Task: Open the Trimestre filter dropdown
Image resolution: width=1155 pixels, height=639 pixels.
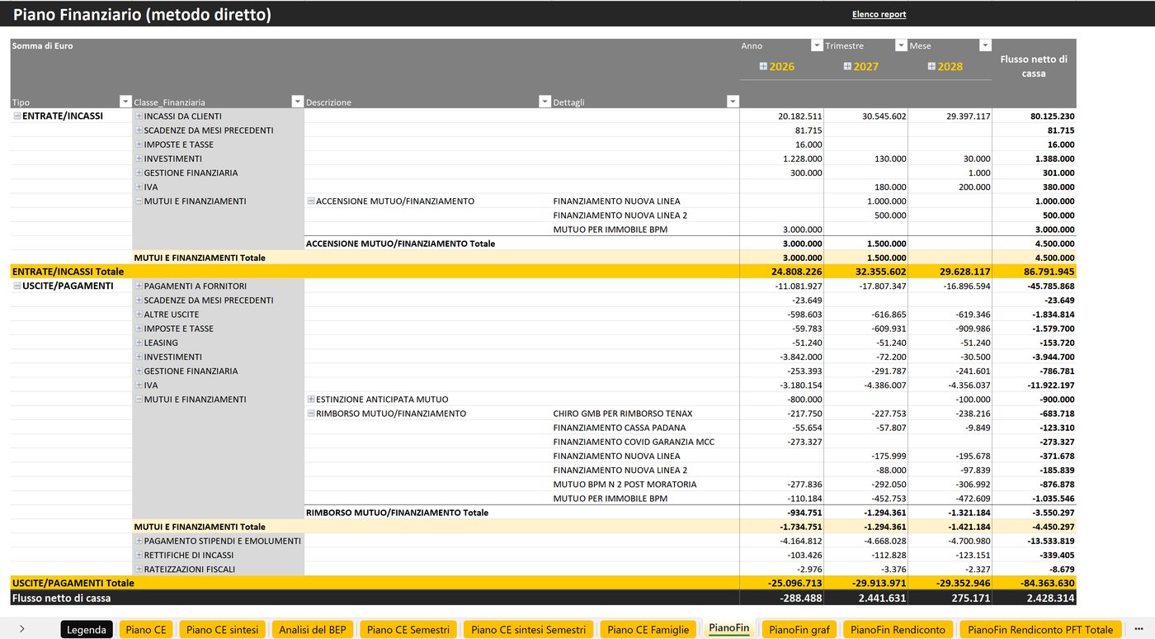Action: tap(901, 45)
